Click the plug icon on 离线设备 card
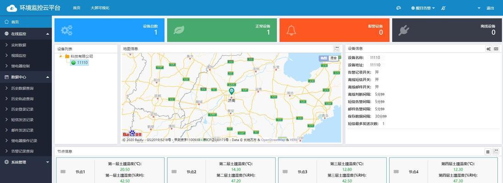 coord(404,30)
